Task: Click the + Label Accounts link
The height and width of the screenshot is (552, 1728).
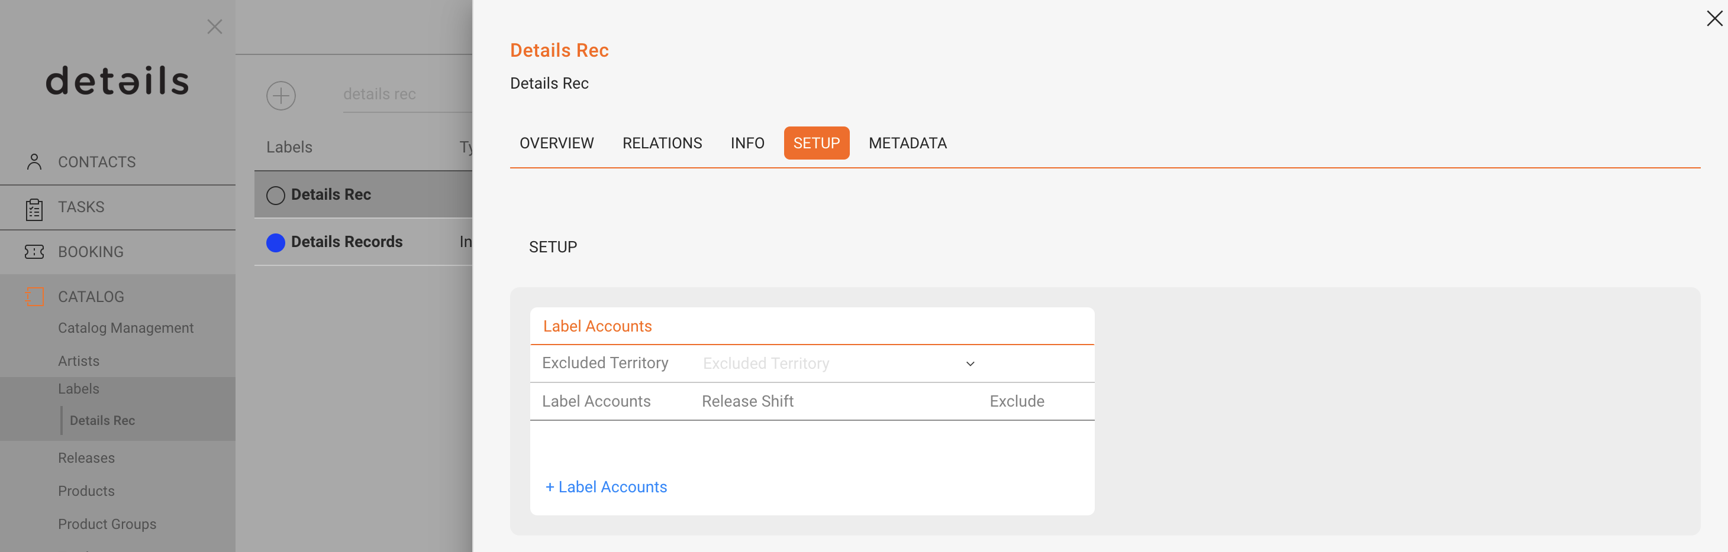Action: pos(606,487)
